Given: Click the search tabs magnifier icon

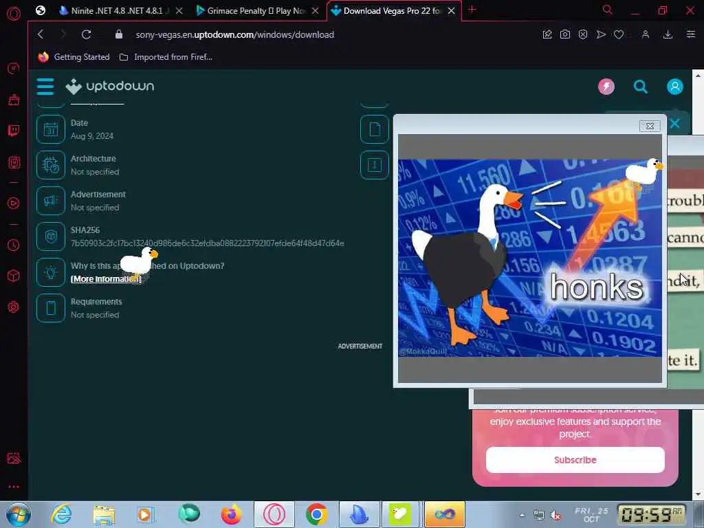Looking at the screenshot, I should tap(607, 10).
